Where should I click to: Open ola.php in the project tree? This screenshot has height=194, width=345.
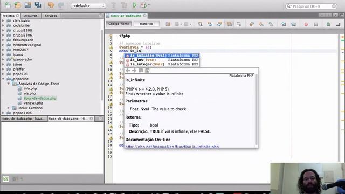(30, 93)
